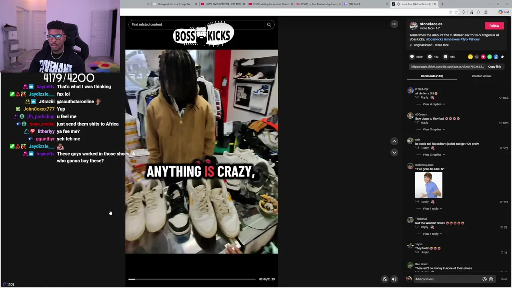Open the #bosskicks hashtag link
Screen dimensions: 512x288
[434, 39]
